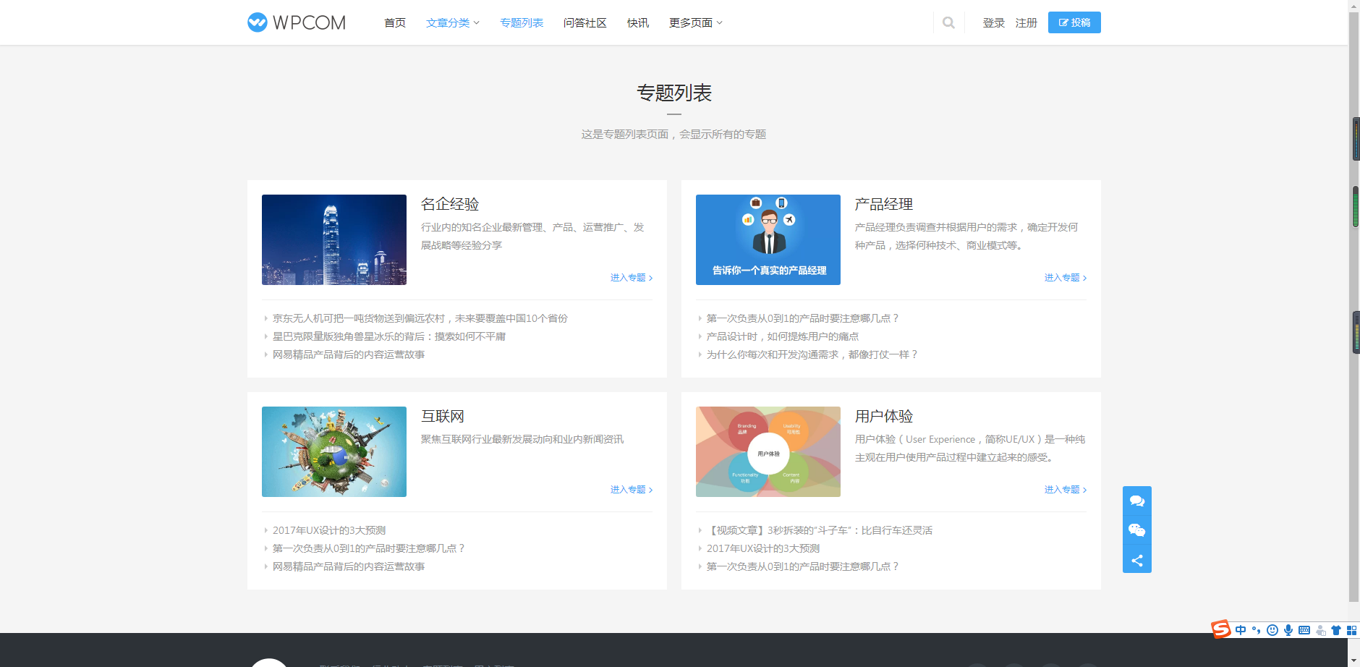Click 进入专题 in the 产品经理 card
The height and width of the screenshot is (667, 1360).
[1066, 278]
